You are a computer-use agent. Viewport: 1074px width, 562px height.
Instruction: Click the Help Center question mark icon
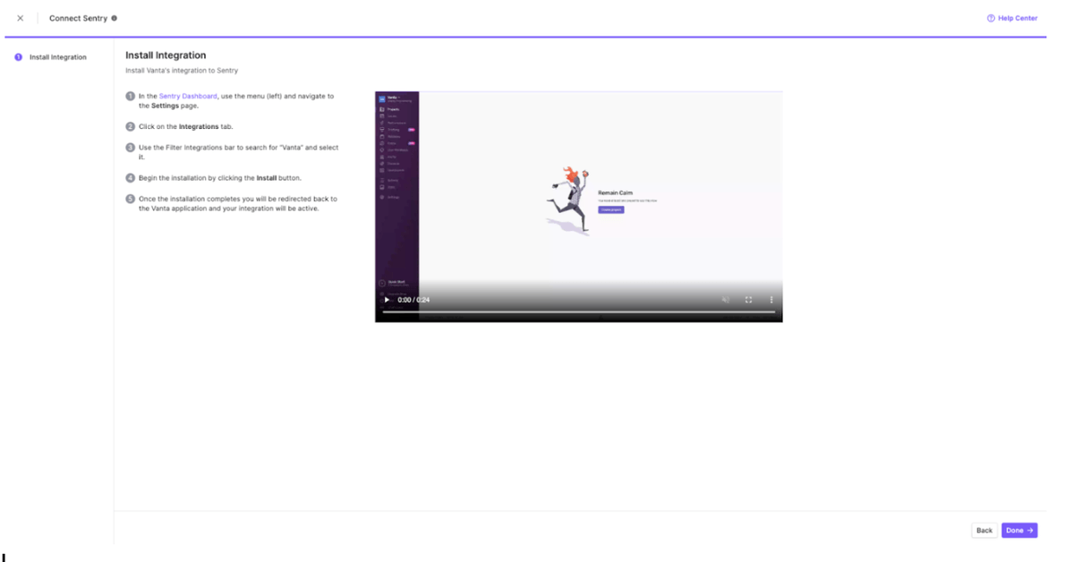pos(991,18)
